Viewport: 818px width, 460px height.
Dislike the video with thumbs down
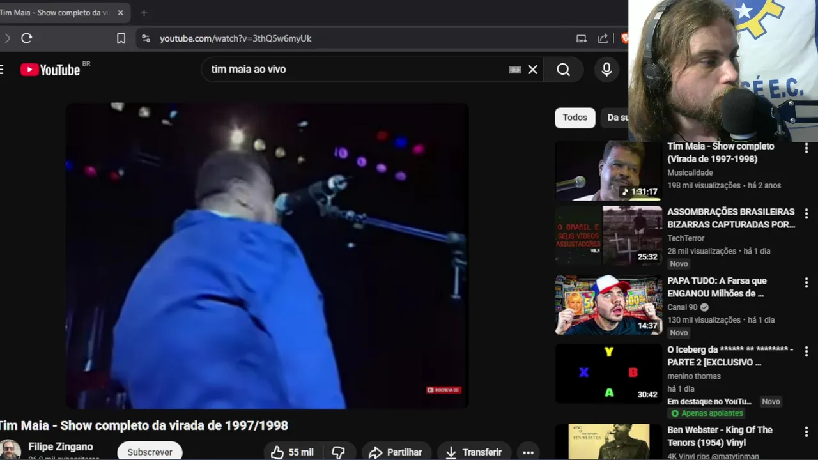(339, 452)
